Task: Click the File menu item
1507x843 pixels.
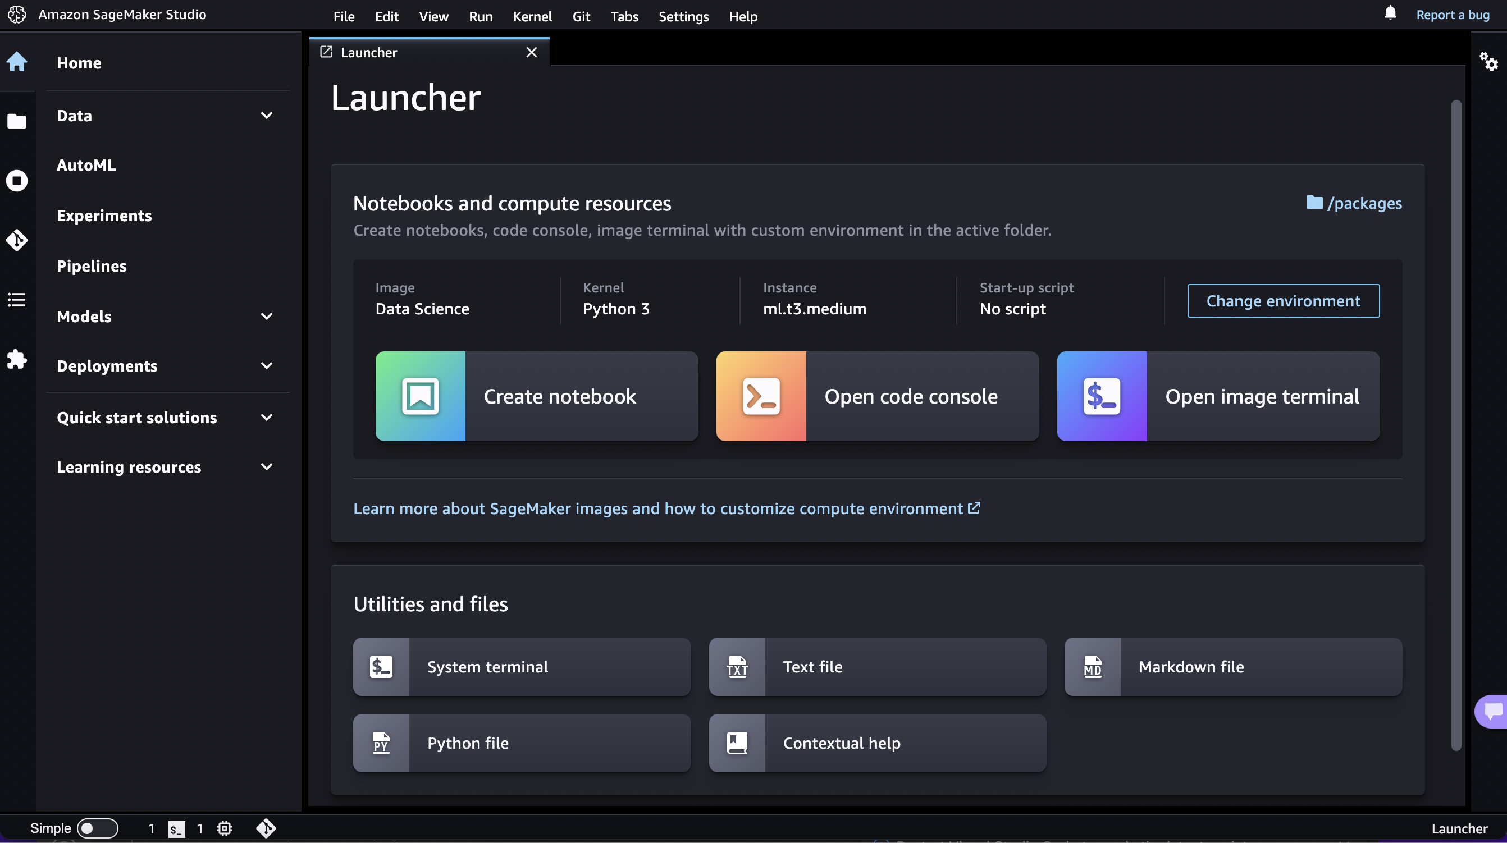Action: [344, 15]
